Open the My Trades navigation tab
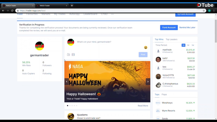Screen dimensions: 217x122 (60, 14)
